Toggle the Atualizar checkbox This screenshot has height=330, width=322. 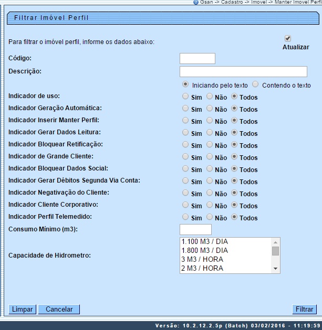click(x=287, y=38)
